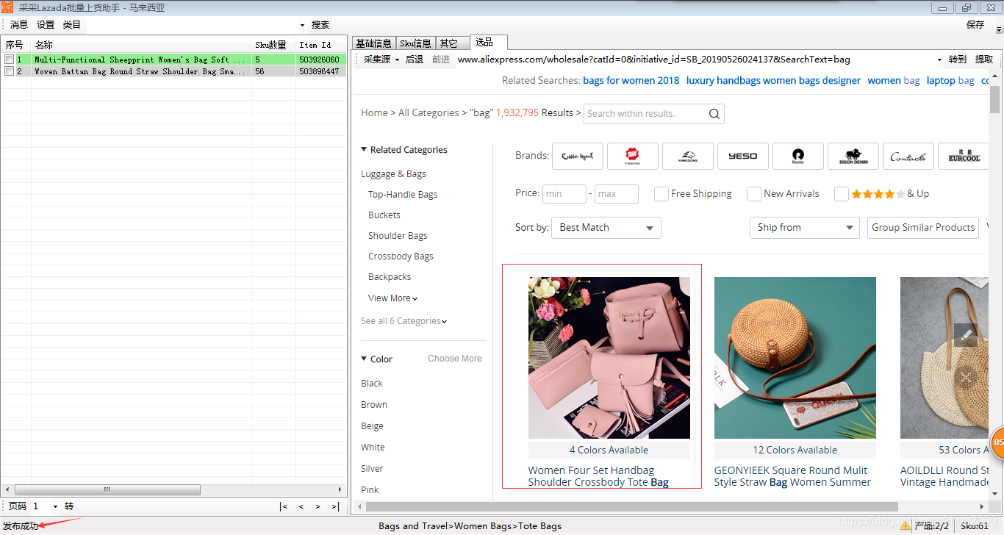Image resolution: width=1004 pixels, height=535 pixels.
Task: Switch to the 基础信息 tab
Action: click(373, 43)
